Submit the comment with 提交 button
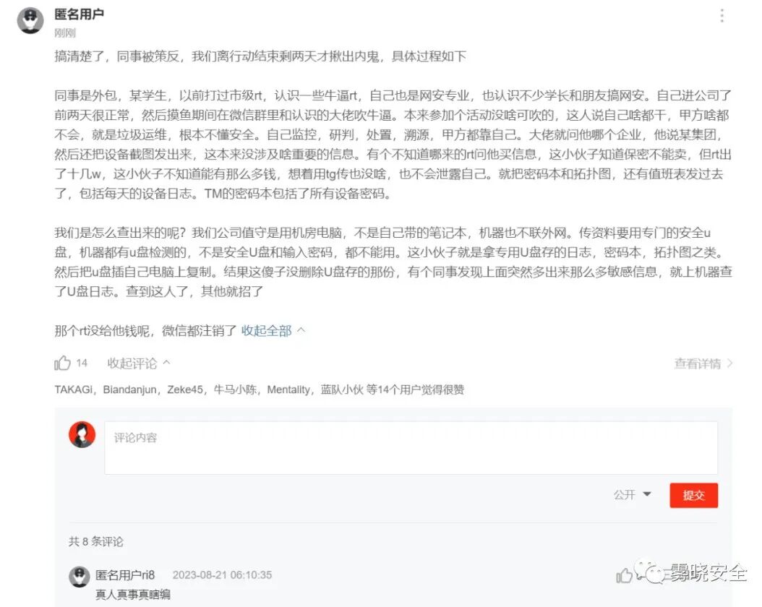Image resolution: width=762 pixels, height=607 pixels. (x=693, y=495)
